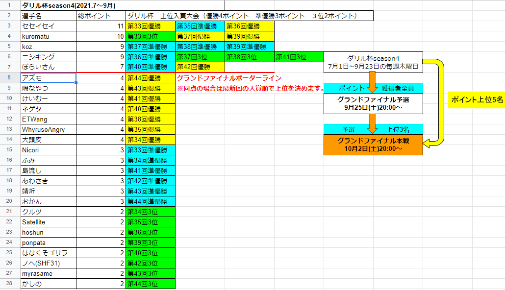Screen dimensions: 505x290
Task: Click the yellow cell 第37回優勝
Action: click(200, 36)
